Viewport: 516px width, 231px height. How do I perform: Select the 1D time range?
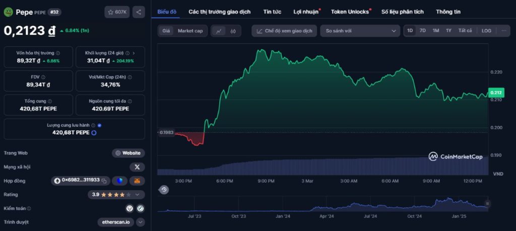(410, 31)
